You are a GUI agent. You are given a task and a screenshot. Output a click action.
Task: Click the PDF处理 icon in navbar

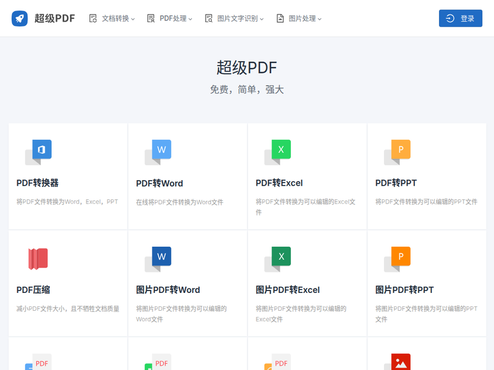pos(151,18)
